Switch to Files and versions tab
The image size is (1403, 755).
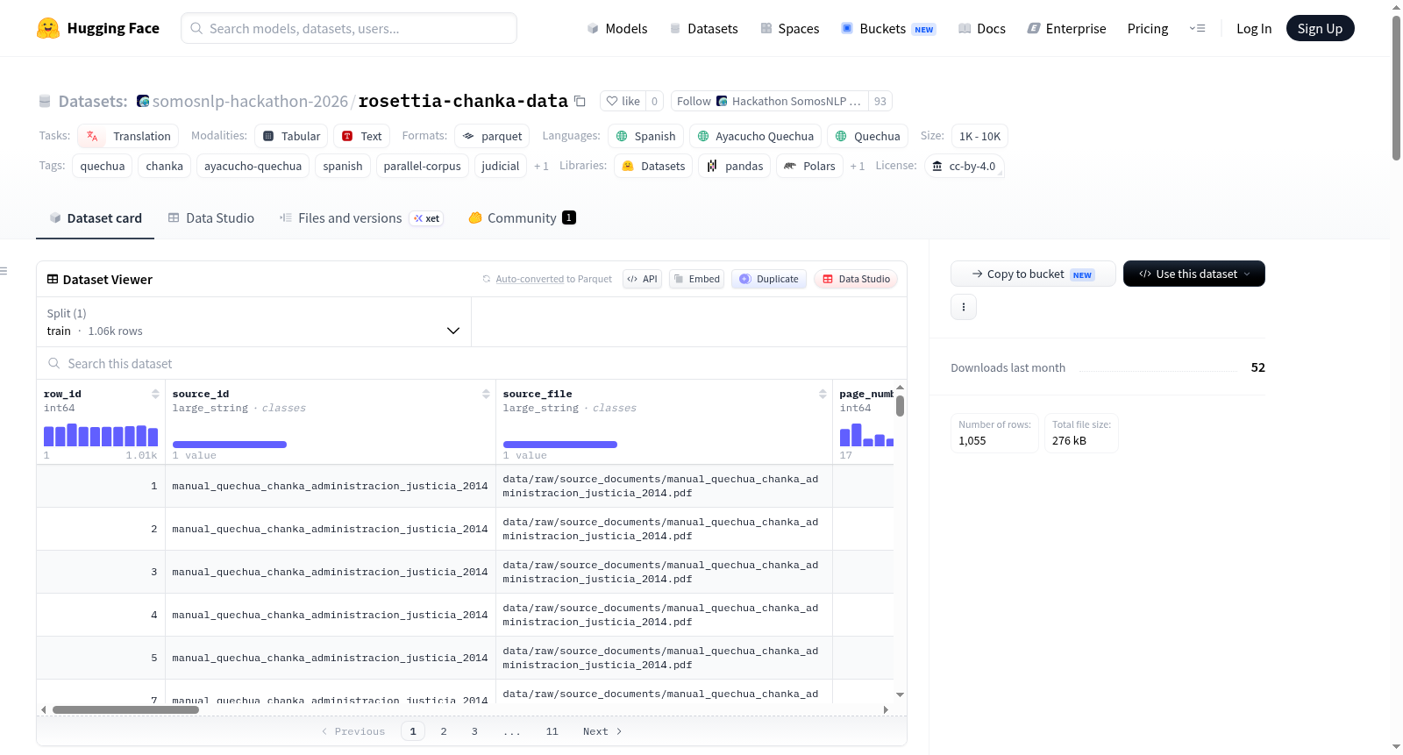pos(361,217)
